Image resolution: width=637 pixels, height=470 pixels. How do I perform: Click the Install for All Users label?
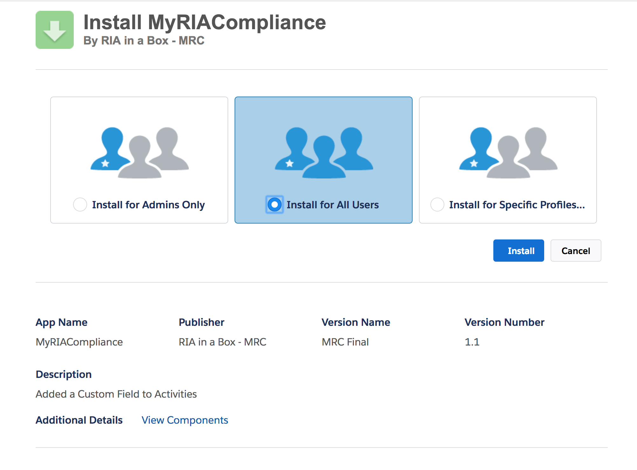point(332,205)
